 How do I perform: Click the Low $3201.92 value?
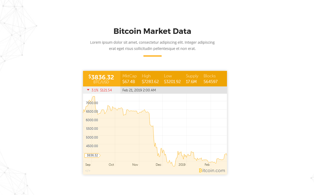point(172,82)
